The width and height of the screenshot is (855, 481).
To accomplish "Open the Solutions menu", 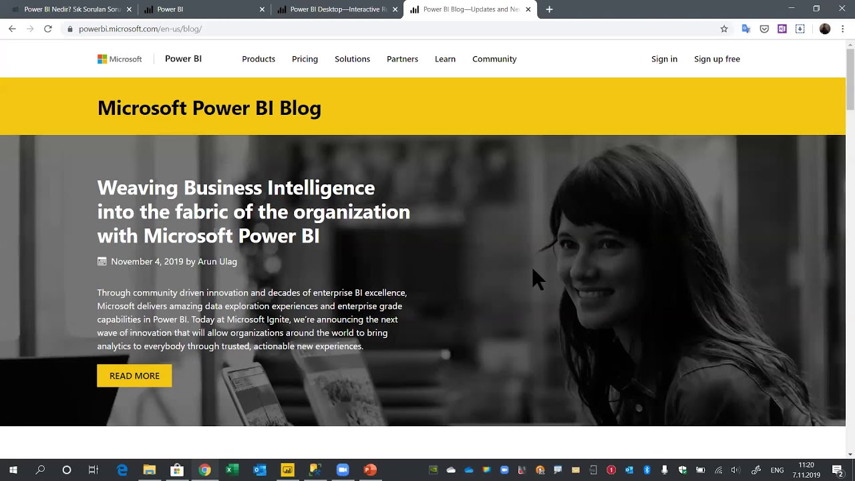I will click(x=352, y=59).
